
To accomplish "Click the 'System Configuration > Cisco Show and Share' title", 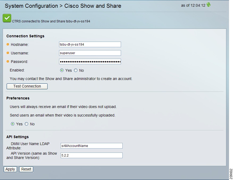I will coord(63,6).
